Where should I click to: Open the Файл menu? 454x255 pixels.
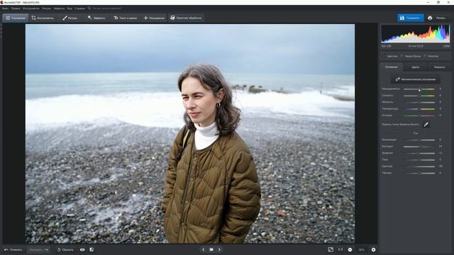[5, 8]
